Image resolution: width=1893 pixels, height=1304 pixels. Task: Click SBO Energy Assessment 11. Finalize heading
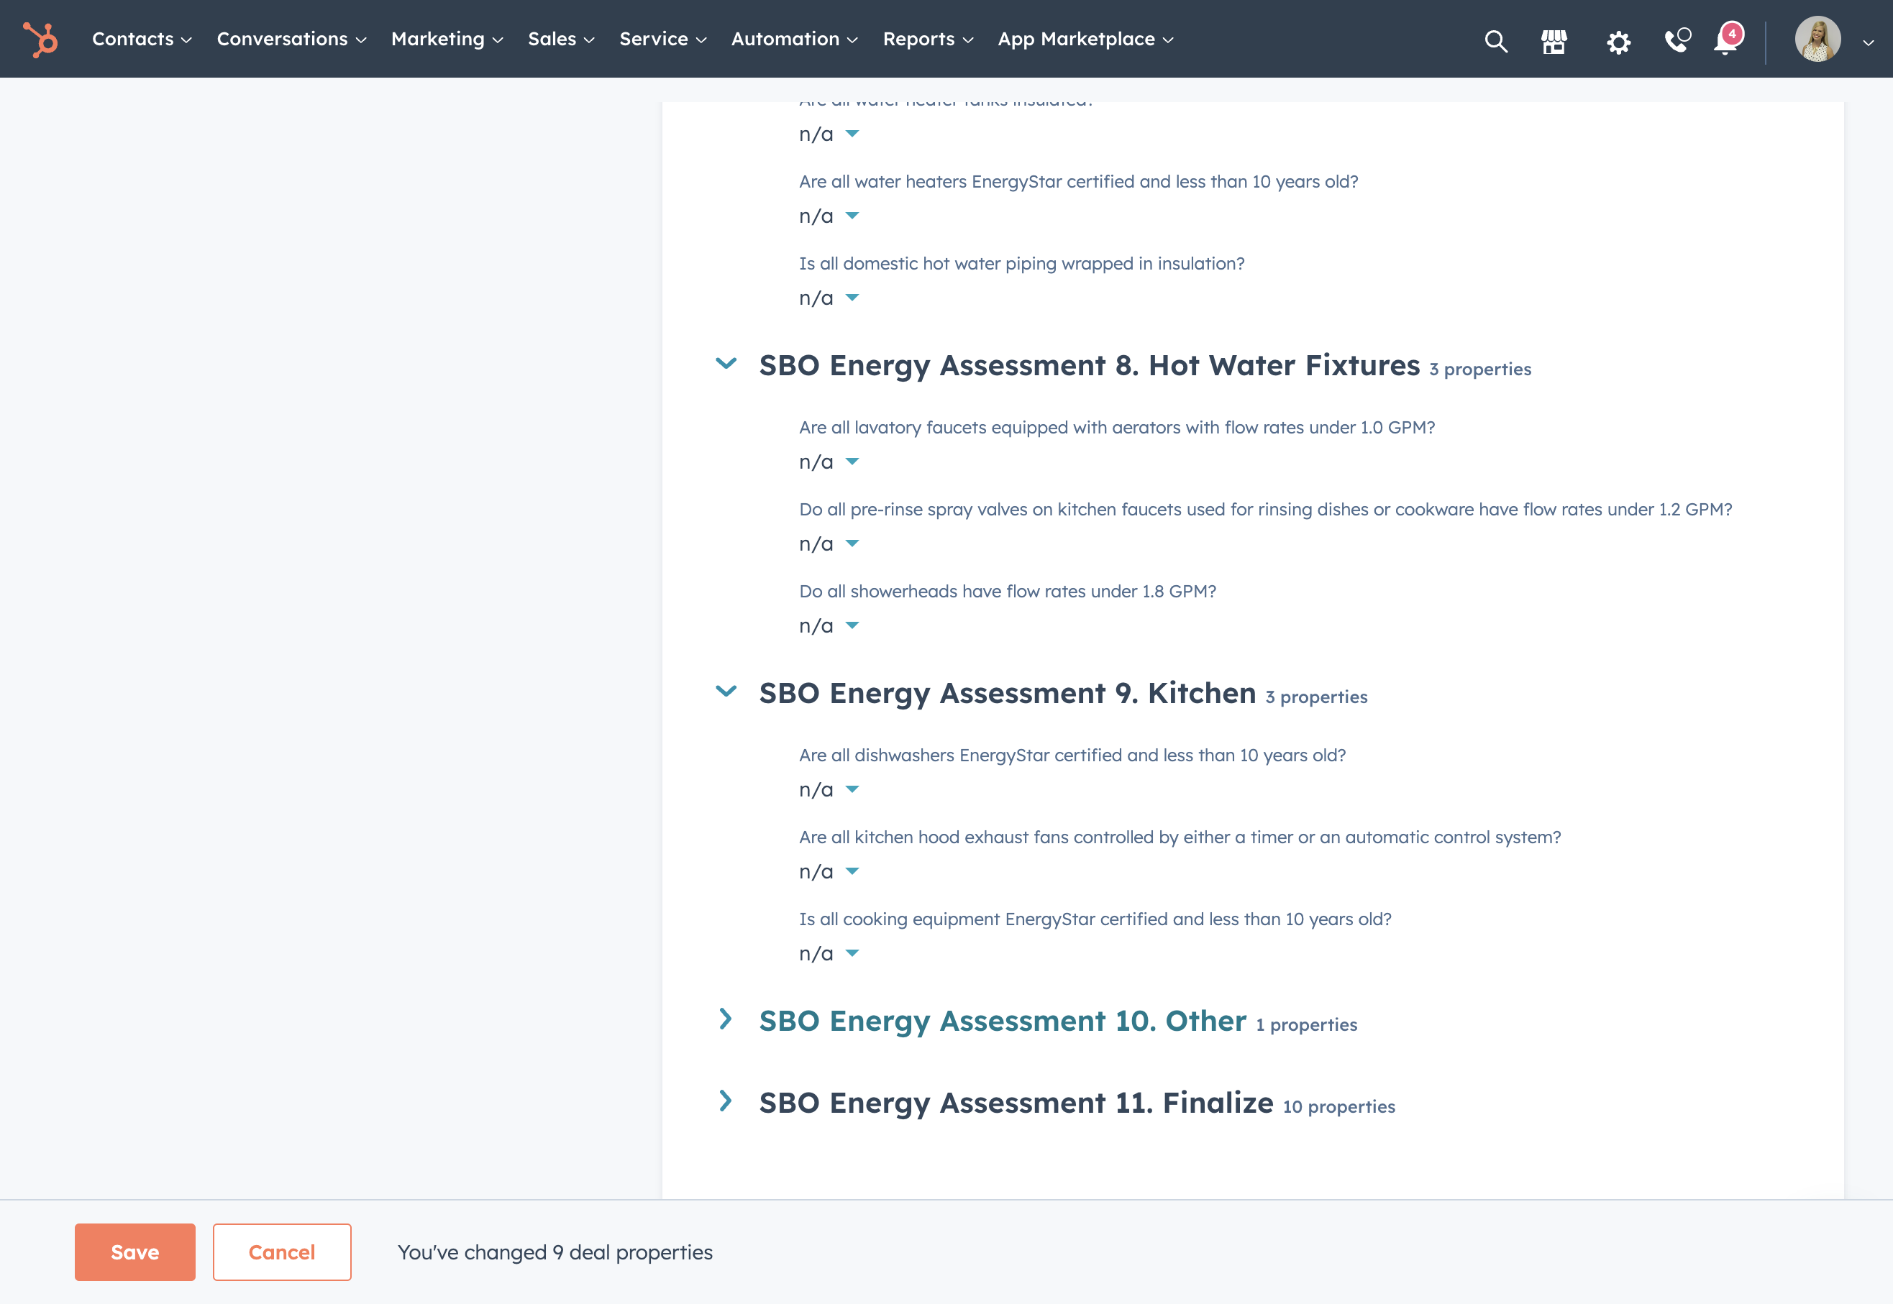1016,1103
